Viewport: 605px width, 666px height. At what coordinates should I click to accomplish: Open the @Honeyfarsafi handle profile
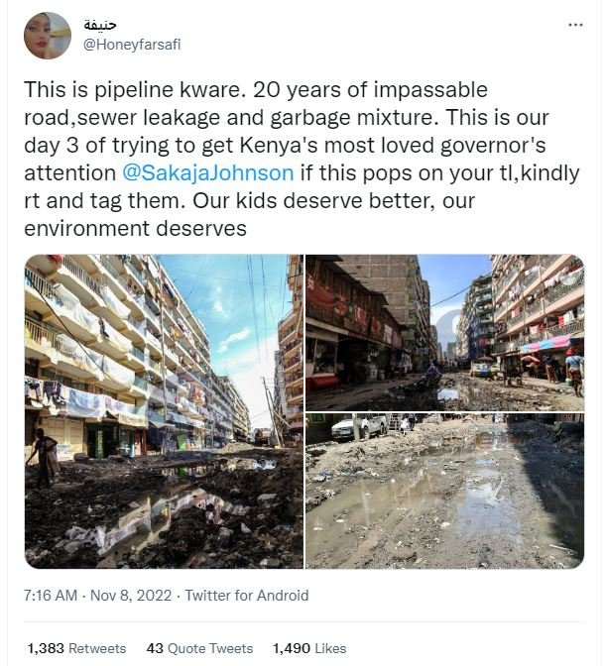pyautogui.click(x=132, y=45)
